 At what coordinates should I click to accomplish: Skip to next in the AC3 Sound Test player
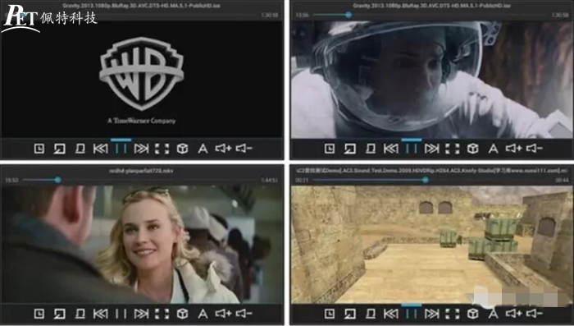coord(432,314)
